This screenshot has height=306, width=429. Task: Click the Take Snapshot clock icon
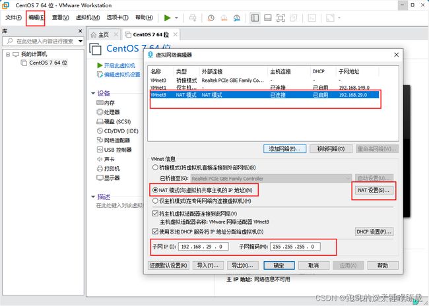click(x=211, y=18)
